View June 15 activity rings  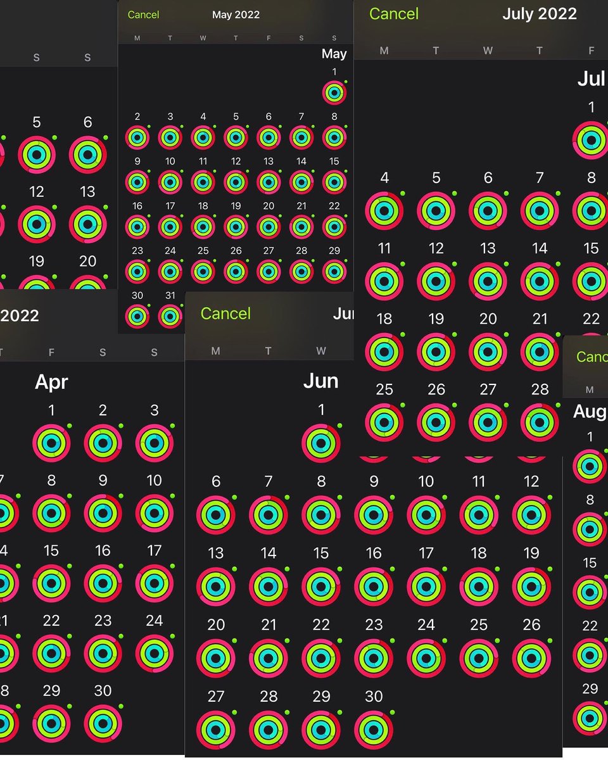pos(321,586)
